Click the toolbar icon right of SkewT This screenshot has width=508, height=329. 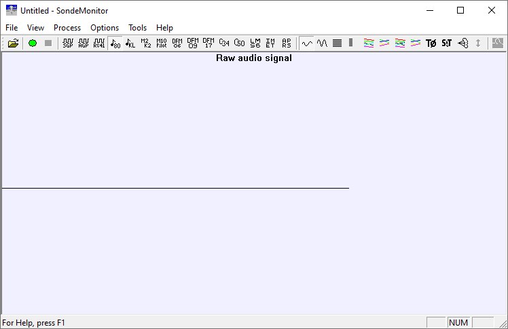pos(462,43)
